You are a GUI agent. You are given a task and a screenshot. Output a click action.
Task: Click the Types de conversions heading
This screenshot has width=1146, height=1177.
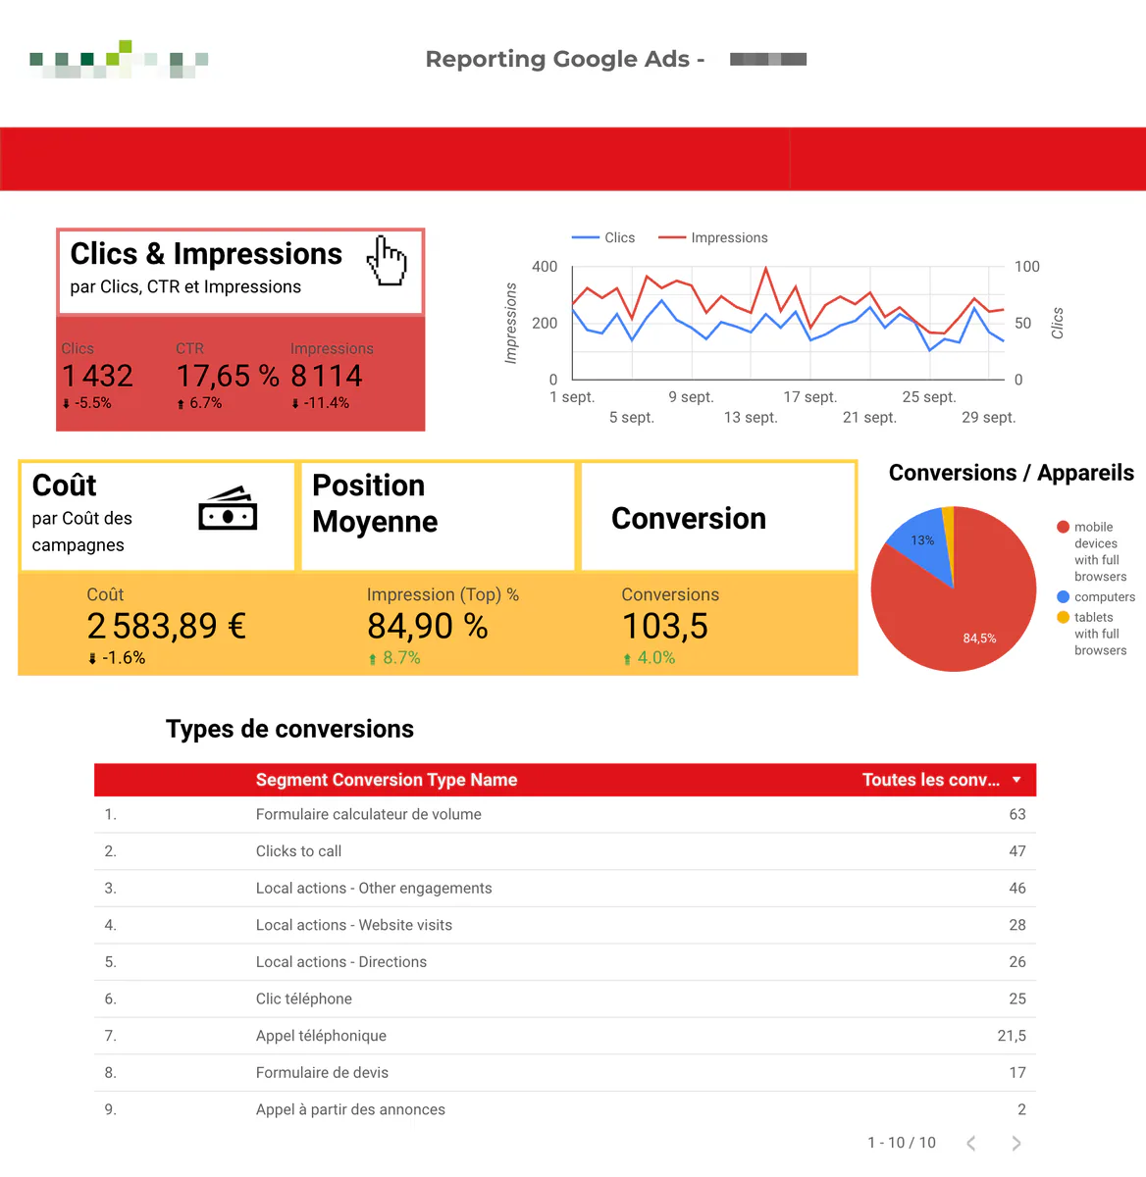pos(289,729)
